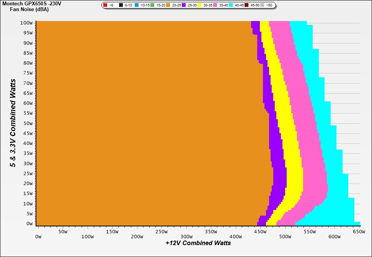The image size is (372, 257).
Task: Click the purple 25-30 legend swatch
Action: tap(184, 5)
